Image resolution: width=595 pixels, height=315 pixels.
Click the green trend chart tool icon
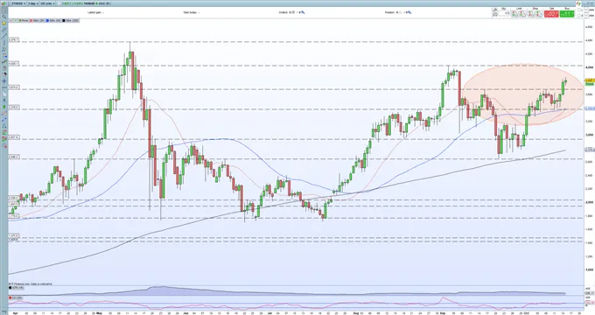pyautogui.click(x=4, y=61)
